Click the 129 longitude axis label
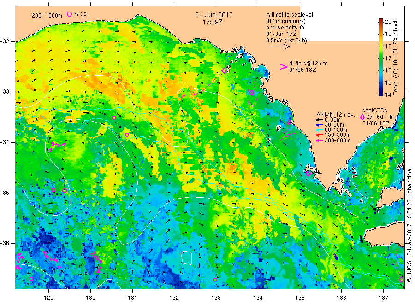The width and height of the screenshot is (415, 304). click(49, 298)
